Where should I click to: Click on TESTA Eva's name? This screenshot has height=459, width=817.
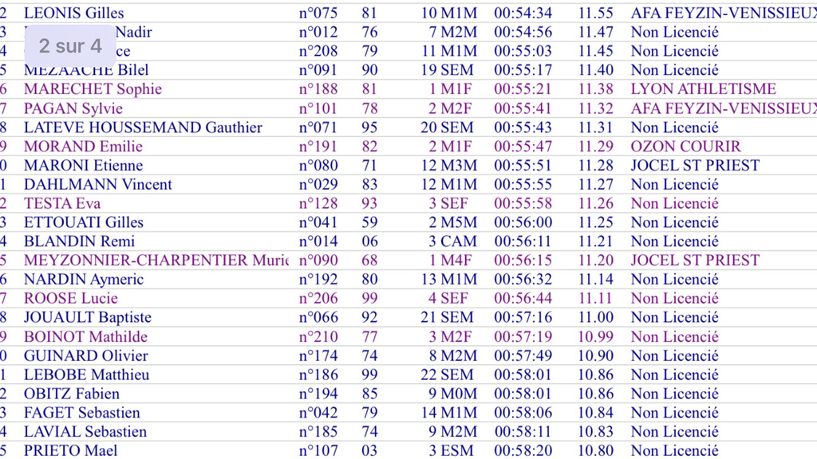62,203
